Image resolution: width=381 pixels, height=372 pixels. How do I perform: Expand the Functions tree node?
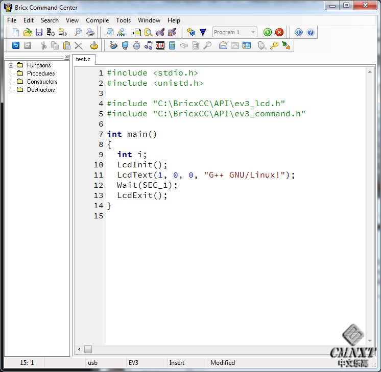tap(11, 65)
